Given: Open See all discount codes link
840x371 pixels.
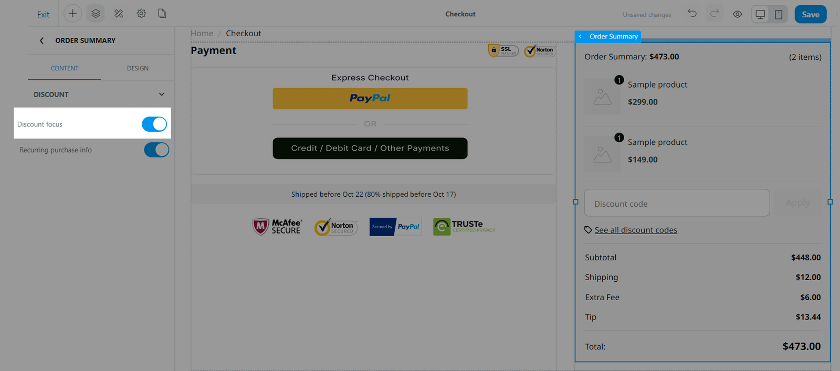Looking at the screenshot, I should tap(636, 230).
